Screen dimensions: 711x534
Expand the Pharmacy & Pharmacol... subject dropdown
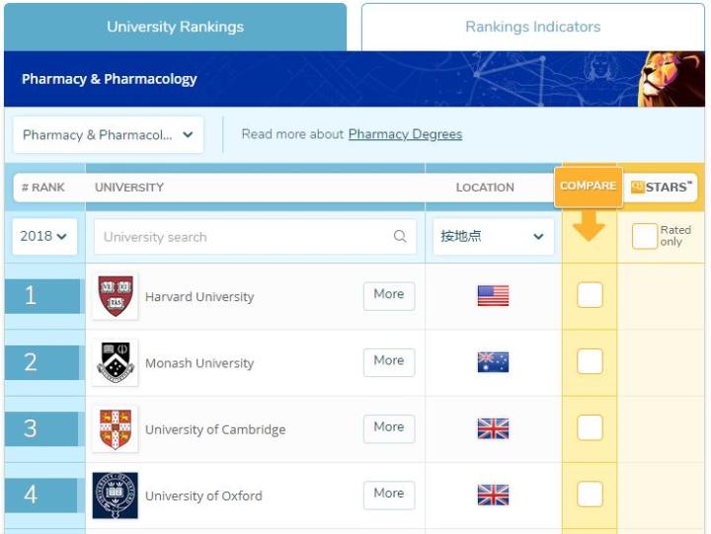tap(108, 134)
